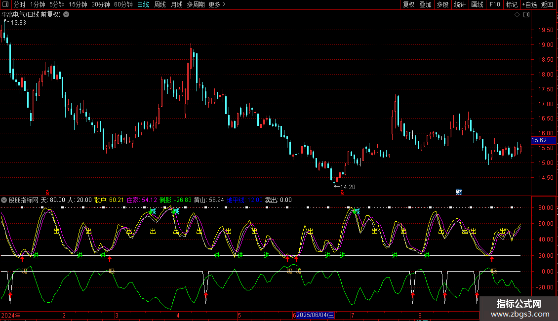Switch to the 分时 view
The height and width of the screenshot is (321, 558).
pyautogui.click(x=20, y=4)
